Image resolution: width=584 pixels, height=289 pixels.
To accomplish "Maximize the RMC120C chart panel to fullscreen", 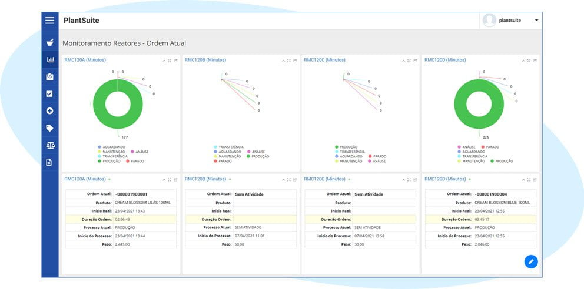I will (x=409, y=61).
